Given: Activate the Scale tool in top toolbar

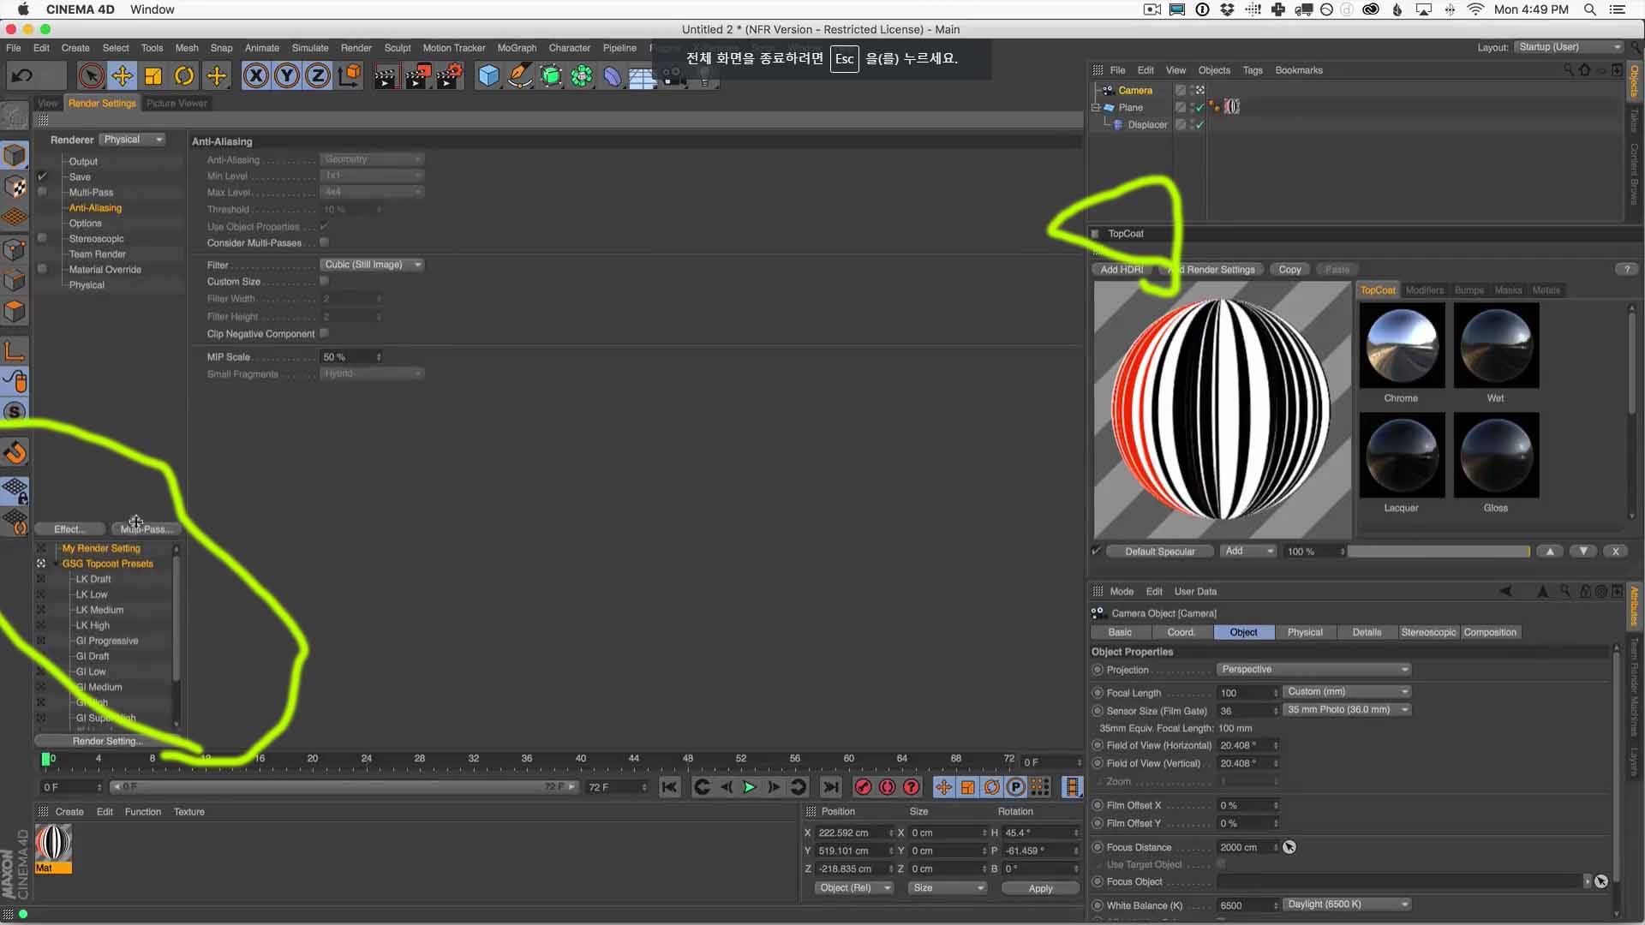Looking at the screenshot, I should pyautogui.click(x=153, y=76).
